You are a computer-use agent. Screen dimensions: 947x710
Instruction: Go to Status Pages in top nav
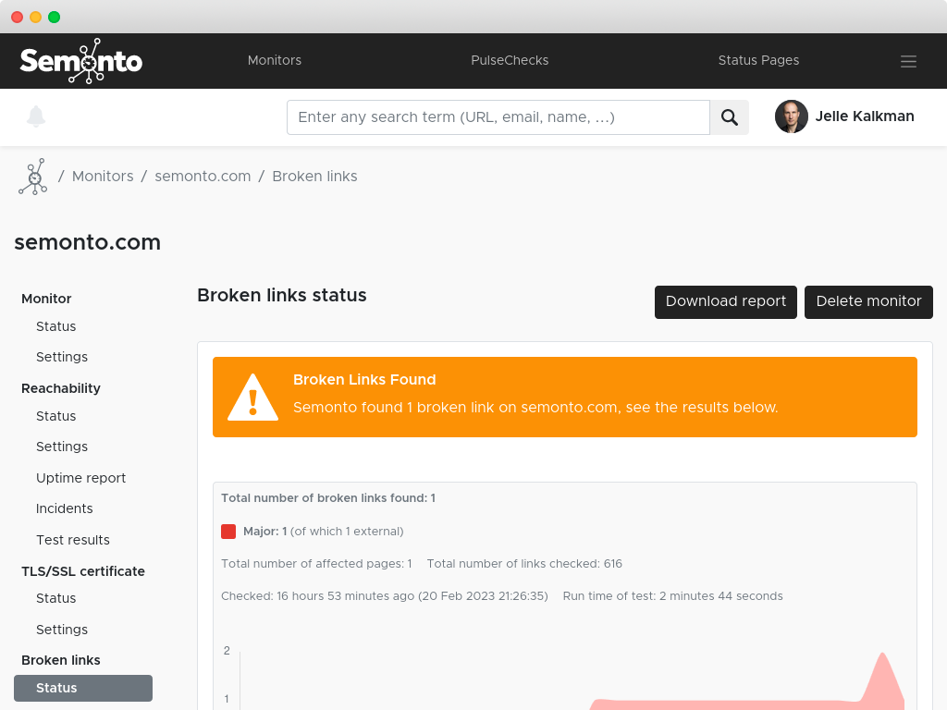click(x=758, y=60)
